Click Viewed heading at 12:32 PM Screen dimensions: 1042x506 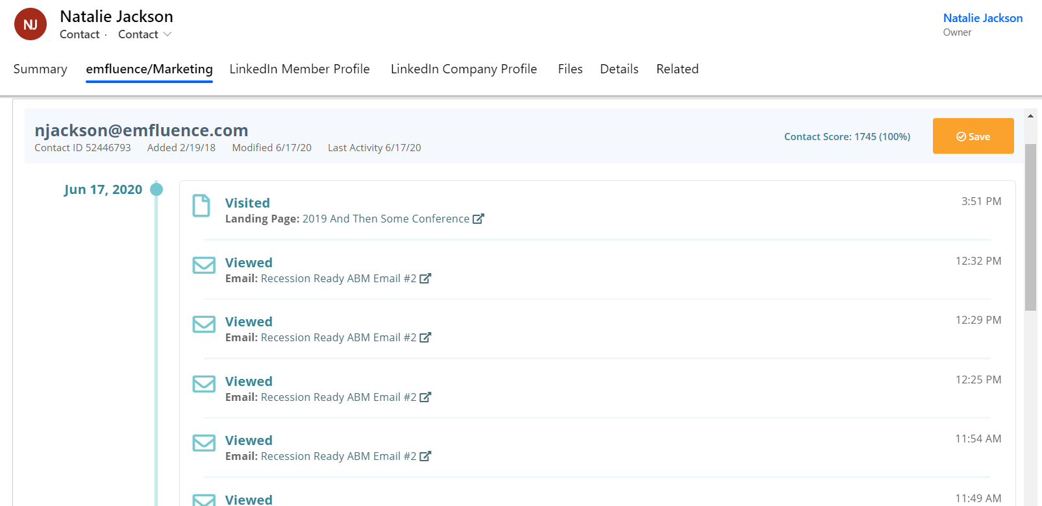(249, 263)
